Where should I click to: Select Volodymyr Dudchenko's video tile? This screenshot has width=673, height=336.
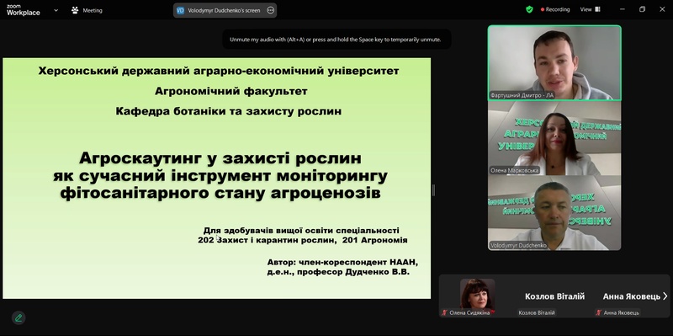(x=554, y=213)
